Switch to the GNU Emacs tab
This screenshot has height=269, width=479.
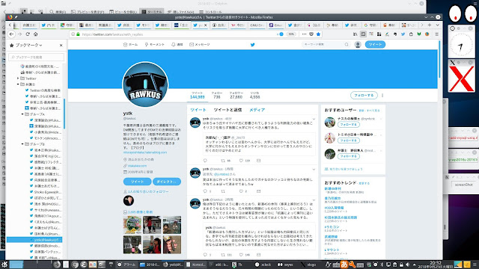pos(257,25)
